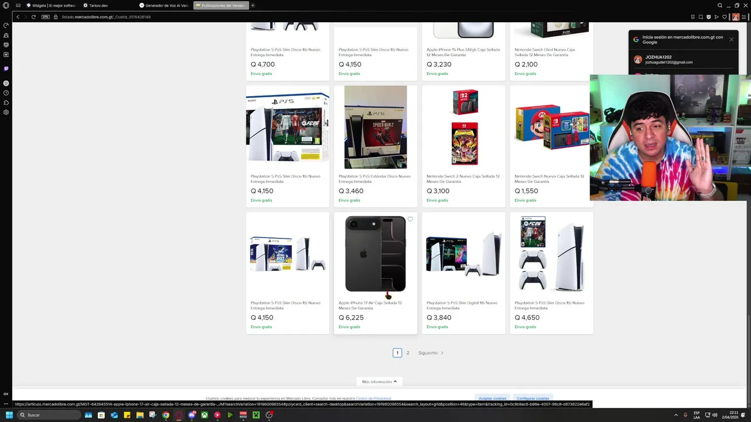This screenshot has height=422, width=751.
Task: Open Easy Setup sliders icon
Action: (745, 17)
